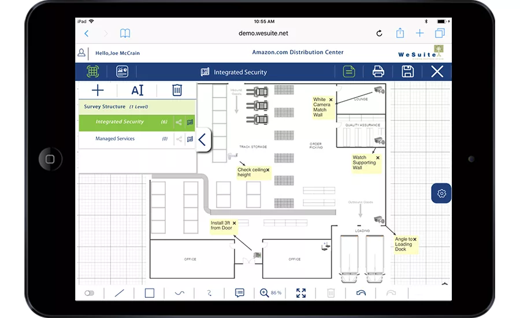This screenshot has height=318, width=520.
Task: Open Managed Services floor plan icon
Action: coord(190,139)
